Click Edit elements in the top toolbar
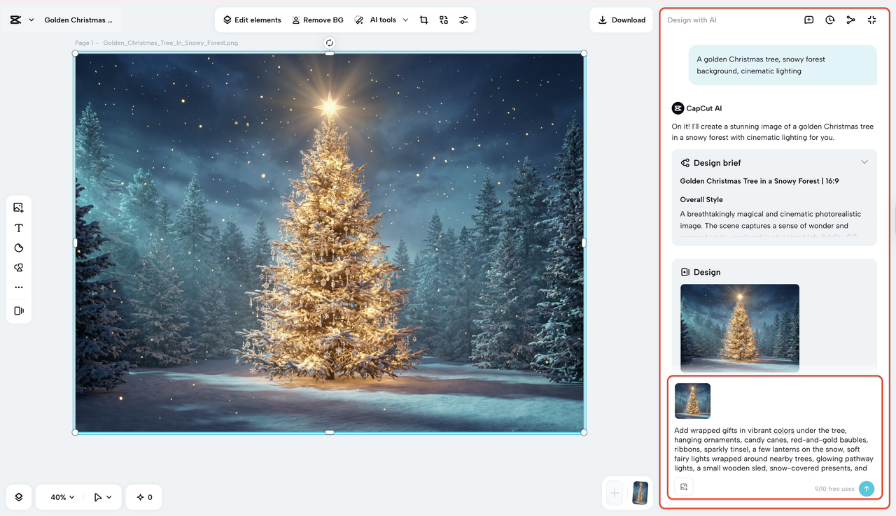The height and width of the screenshot is (516, 896). point(252,20)
